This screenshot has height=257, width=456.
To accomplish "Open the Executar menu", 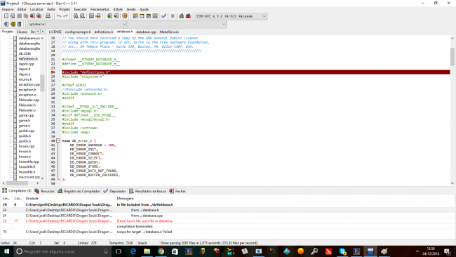I will 80,9.
